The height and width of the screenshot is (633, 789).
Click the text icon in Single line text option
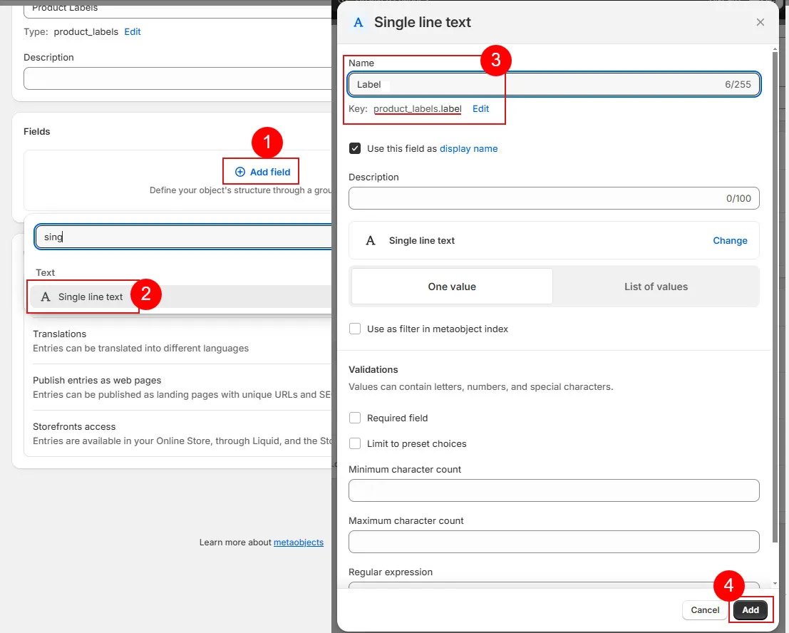pos(46,297)
